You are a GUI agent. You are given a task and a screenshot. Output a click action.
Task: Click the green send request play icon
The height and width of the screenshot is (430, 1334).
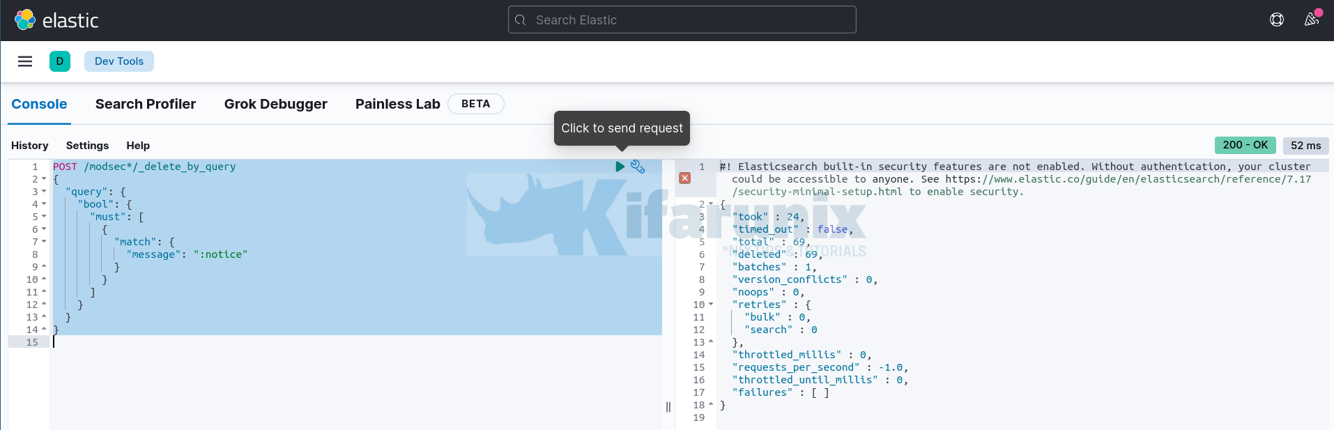coord(620,167)
